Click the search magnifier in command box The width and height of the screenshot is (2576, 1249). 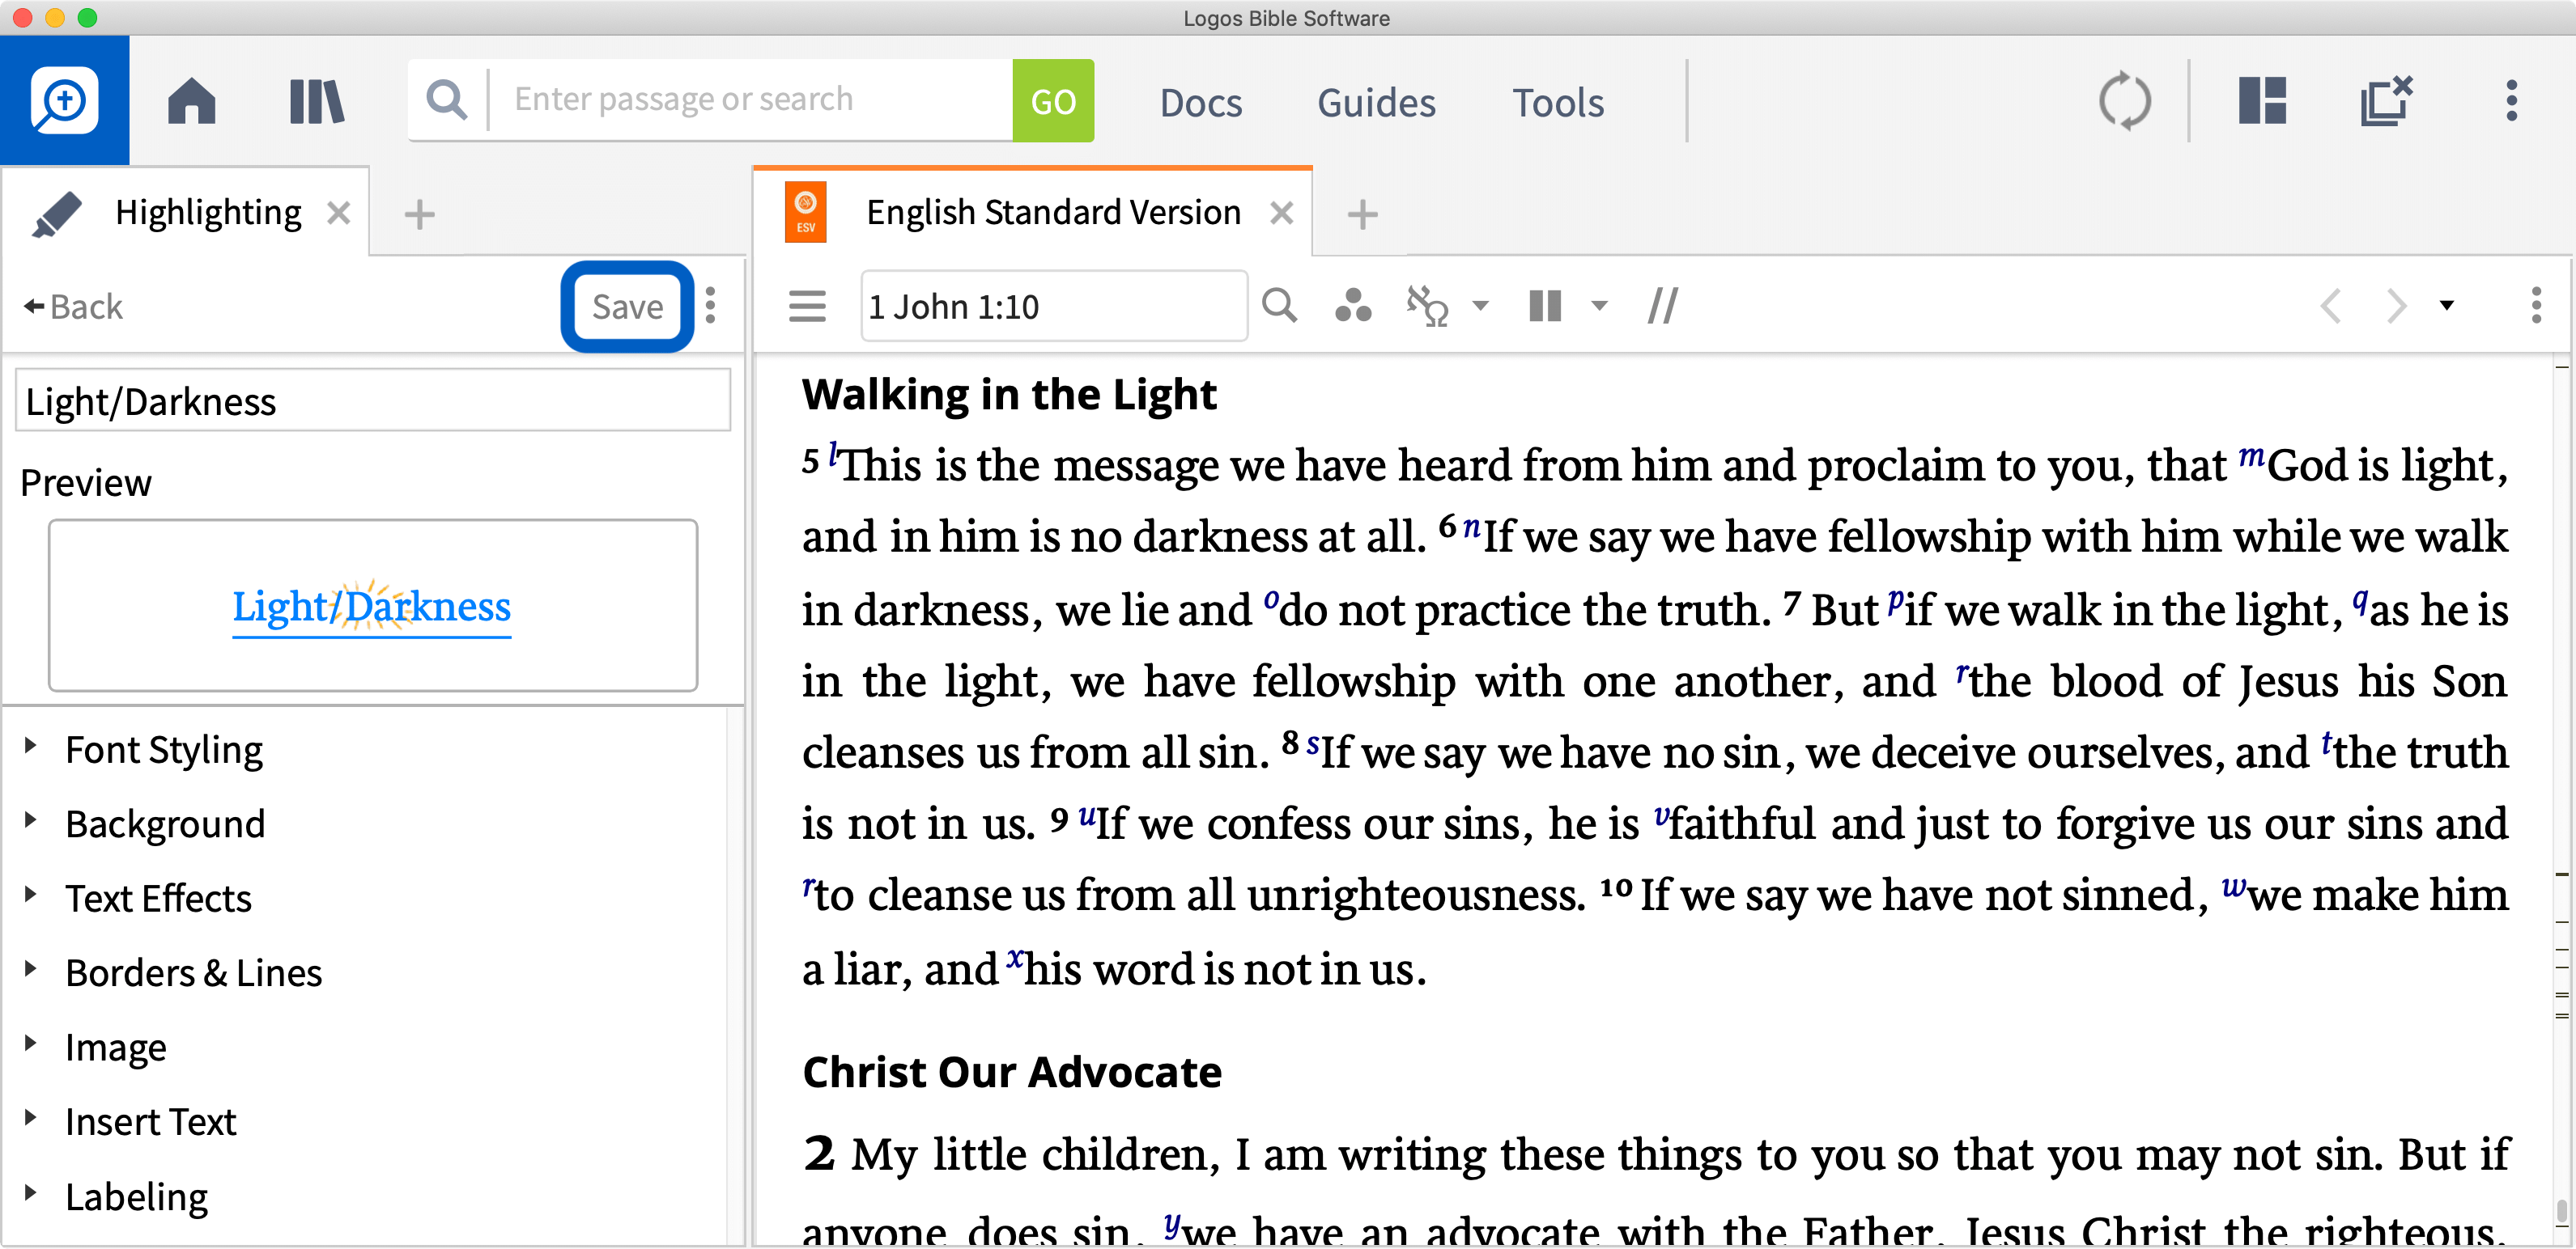point(446,100)
